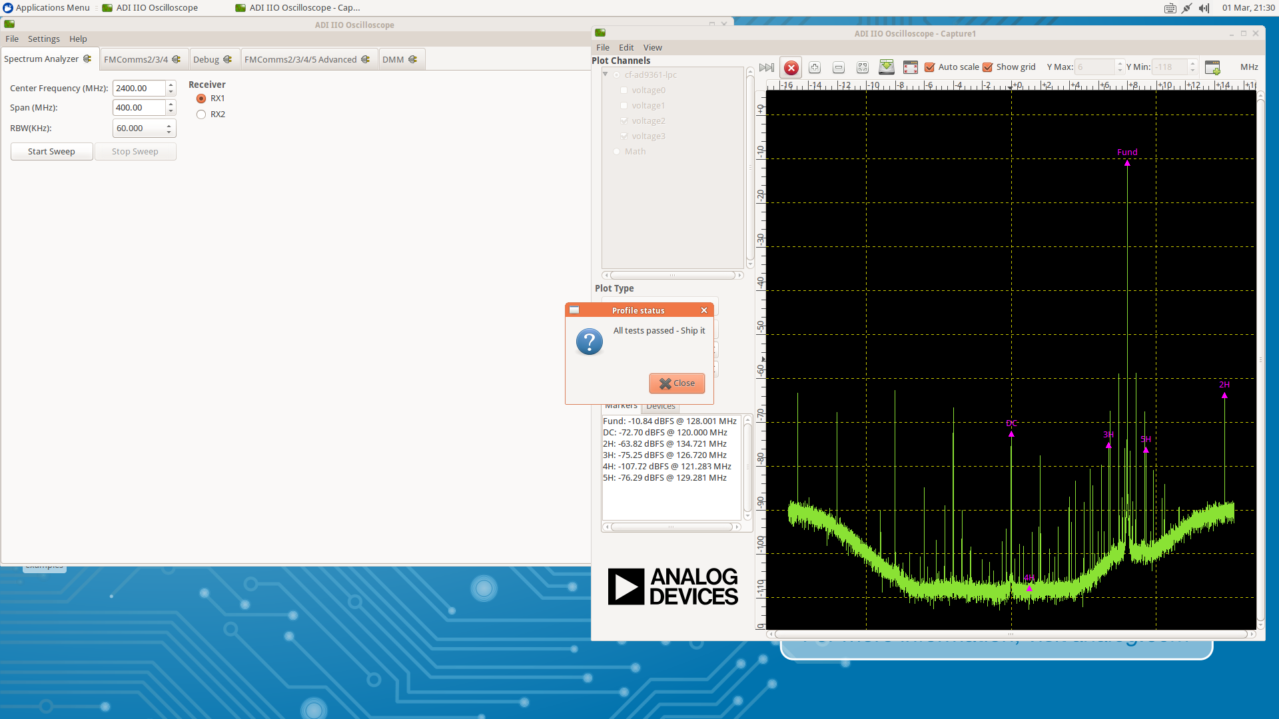Viewport: 1279px width, 719px height.
Task: Select the Math channel radio button
Action: coord(617,152)
